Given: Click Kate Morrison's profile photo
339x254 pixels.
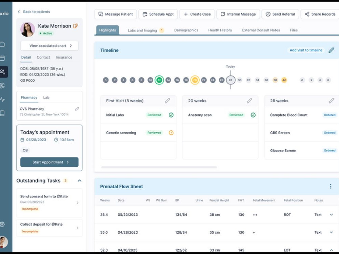Looking at the screenshot, I should (28, 29).
